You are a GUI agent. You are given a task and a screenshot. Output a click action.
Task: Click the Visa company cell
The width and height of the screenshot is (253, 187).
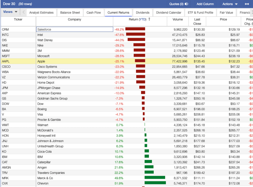pos(75,115)
